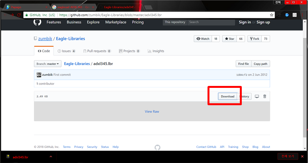Click the Star button
Viewport: 308px width, 163px height.
tap(229, 39)
